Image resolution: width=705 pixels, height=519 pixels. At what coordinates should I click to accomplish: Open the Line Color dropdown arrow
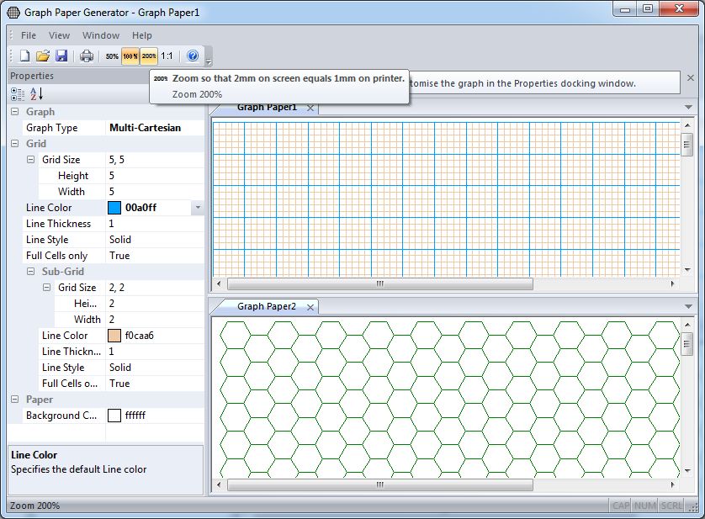pyautogui.click(x=197, y=208)
